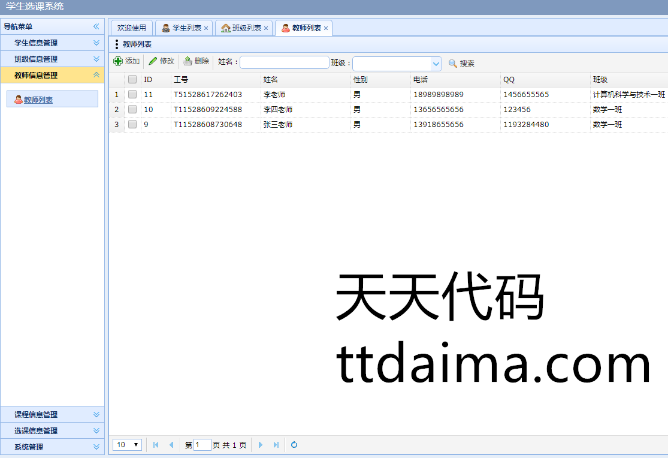Viewport: 668px width, 458px height.
Task: Open the 教师列表 link in sidebar
Action: (38, 100)
